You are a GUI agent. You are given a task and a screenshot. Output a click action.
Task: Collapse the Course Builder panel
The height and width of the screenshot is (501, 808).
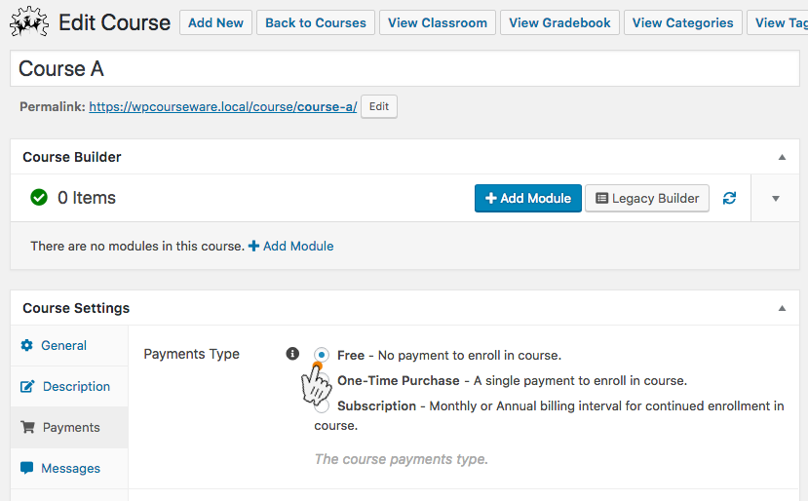[782, 157]
